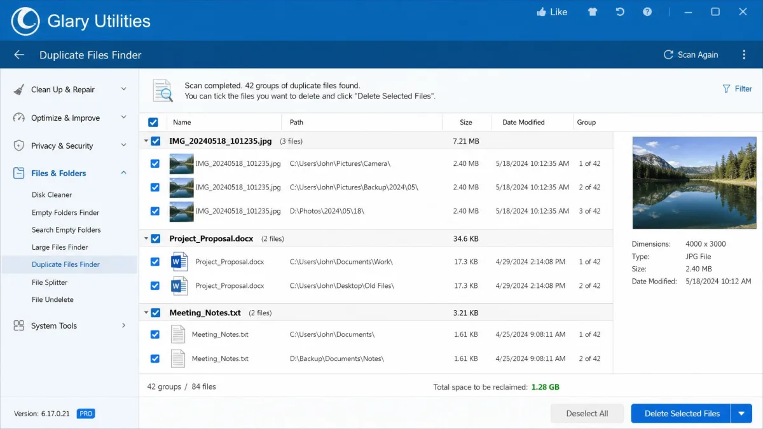
Task: Click the Deselect All button
Action: coord(587,414)
